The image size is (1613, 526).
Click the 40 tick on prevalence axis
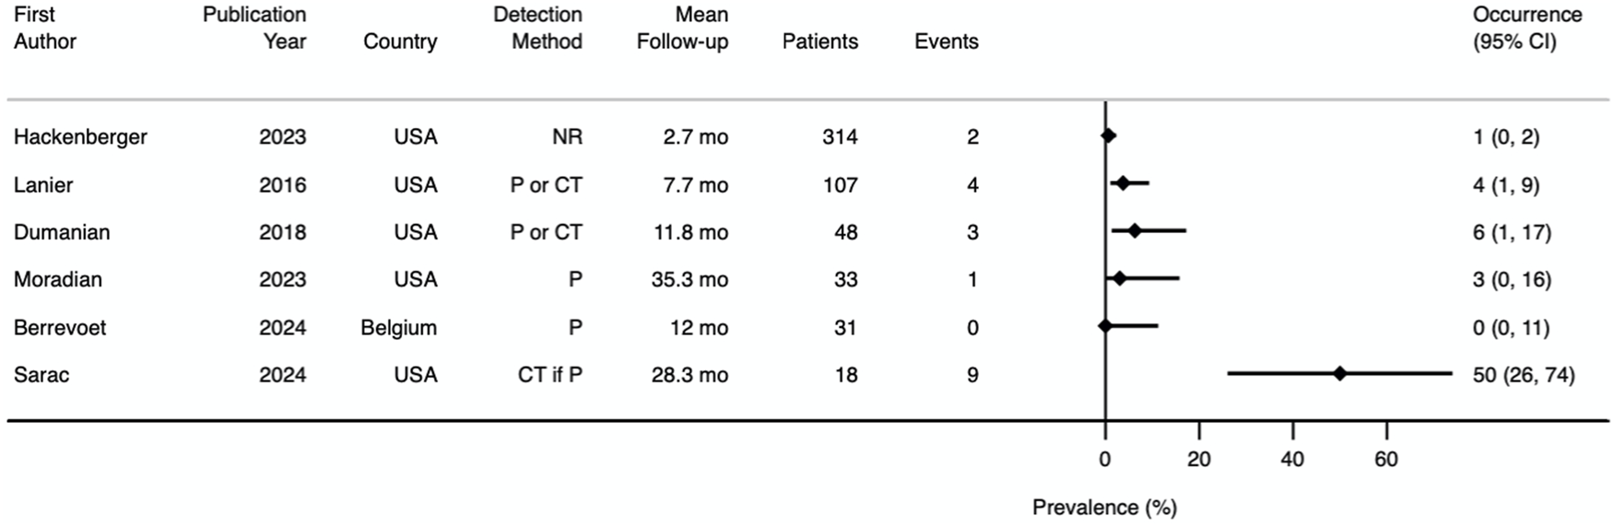(x=1292, y=459)
